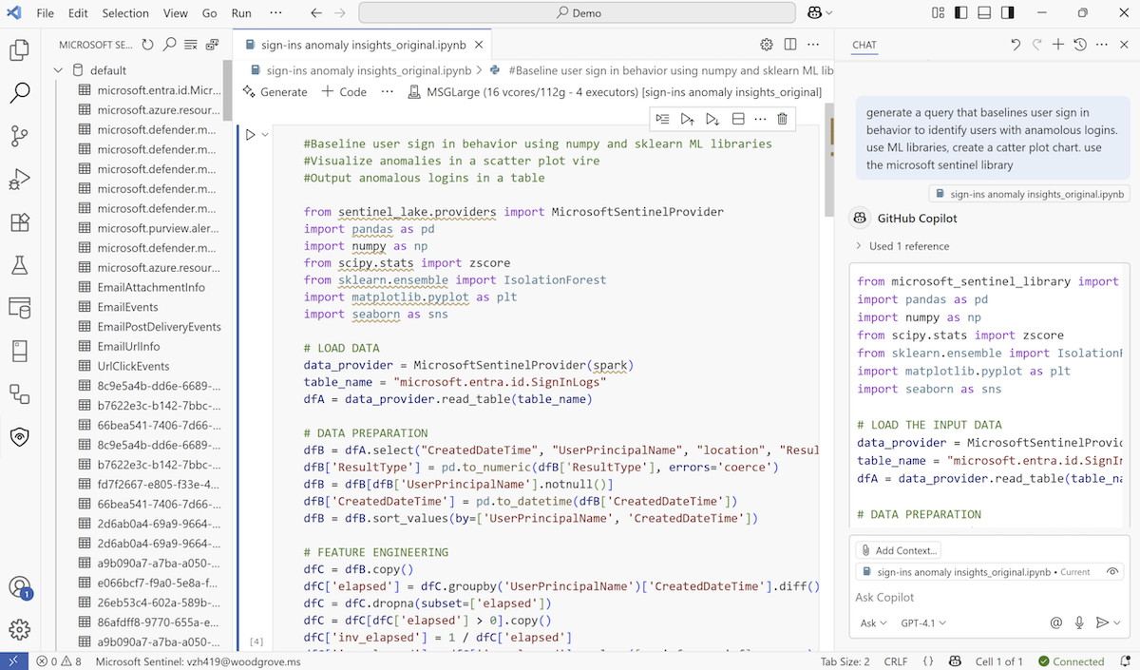Add a new Code cell
Image resolution: width=1140 pixels, height=670 pixels.
pyautogui.click(x=344, y=92)
